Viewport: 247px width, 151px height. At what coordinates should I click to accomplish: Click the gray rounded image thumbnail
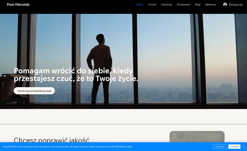click(x=197, y=137)
